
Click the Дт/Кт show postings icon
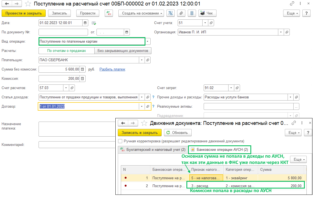click(x=109, y=13)
